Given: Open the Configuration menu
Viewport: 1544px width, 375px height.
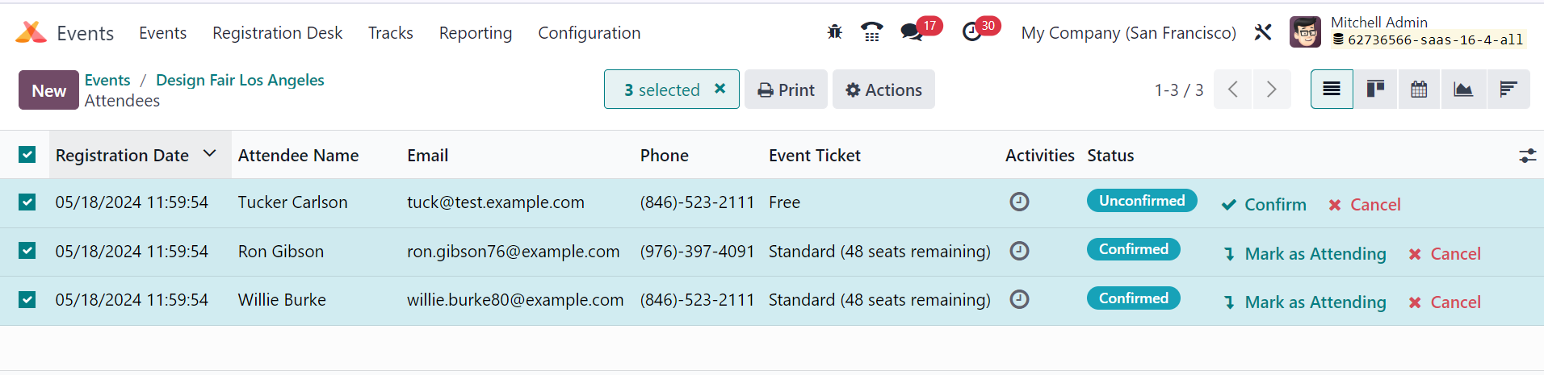Looking at the screenshot, I should tap(589, 33).
